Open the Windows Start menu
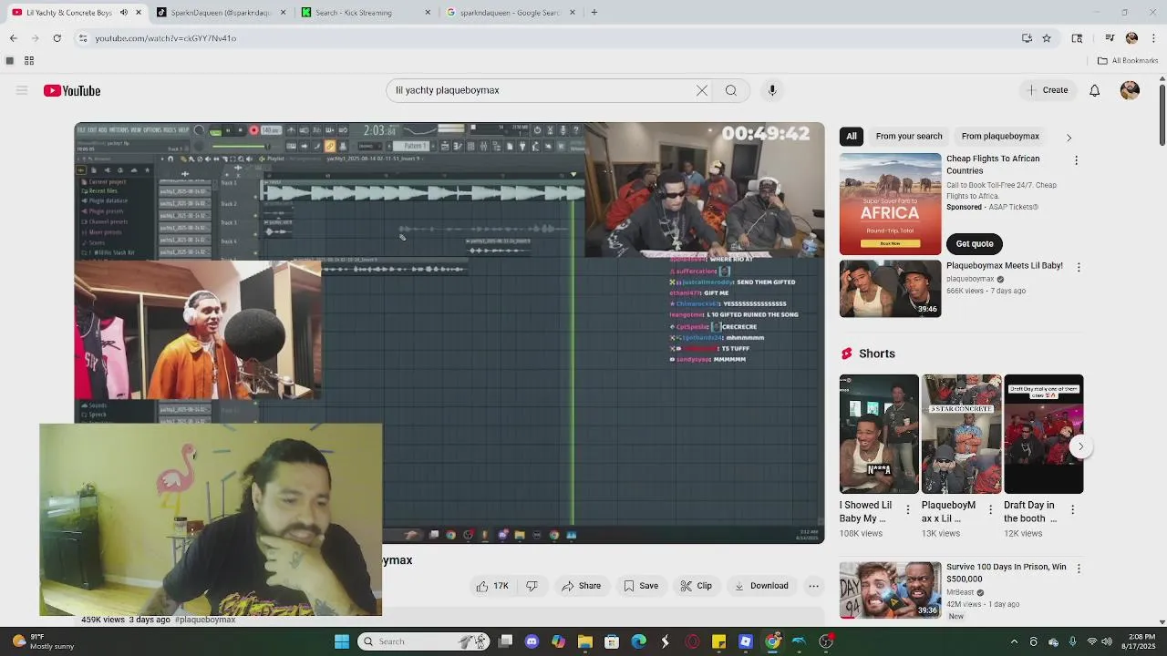Viewport: 1167px width, 656px height. tap(342, 641)
